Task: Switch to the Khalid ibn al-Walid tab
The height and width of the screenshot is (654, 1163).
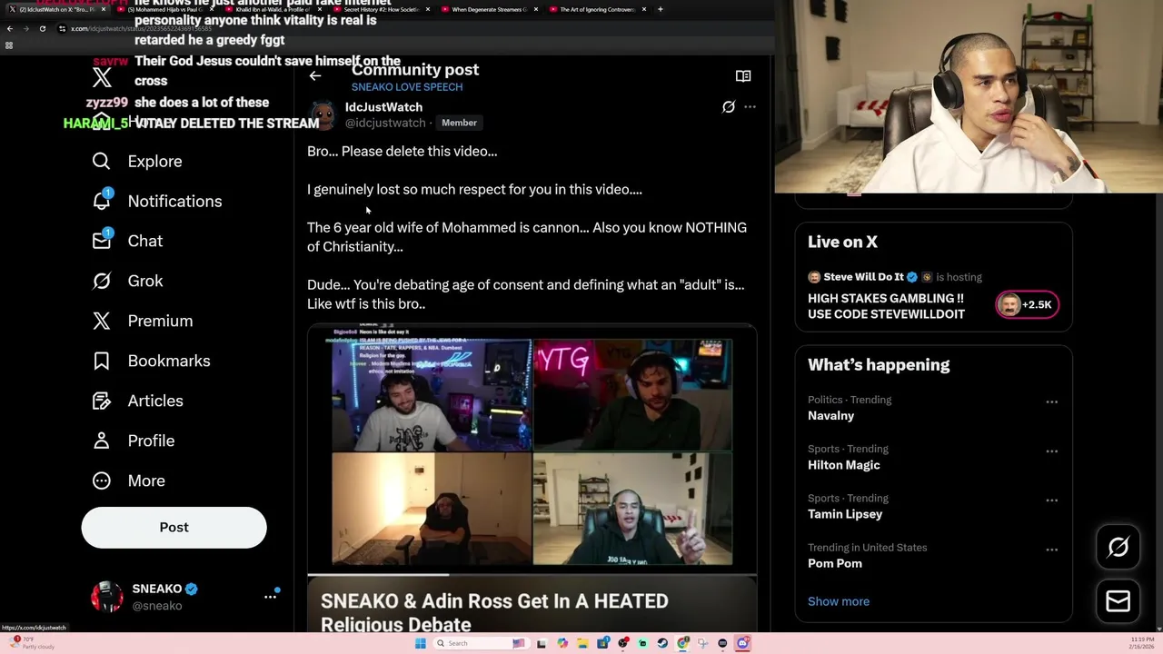Action: point(272,9)
